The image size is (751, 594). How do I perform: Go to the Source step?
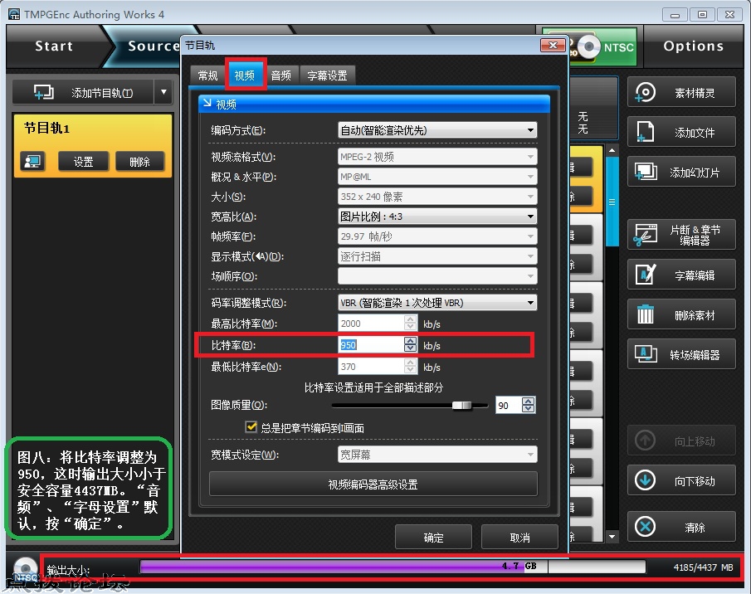[x=153, y=46]
